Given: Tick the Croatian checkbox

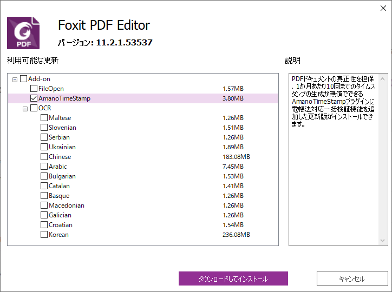Looking at the screenshot, I should [44, 225].
